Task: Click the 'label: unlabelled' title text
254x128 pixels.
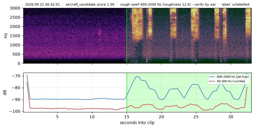Action: point(235,4)
